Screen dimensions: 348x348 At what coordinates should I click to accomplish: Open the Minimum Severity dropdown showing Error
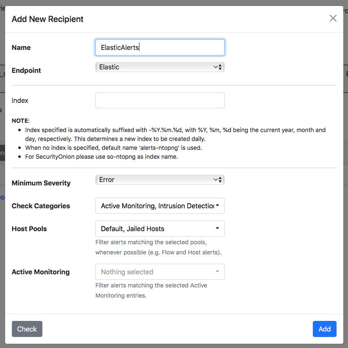click(160, 180)
